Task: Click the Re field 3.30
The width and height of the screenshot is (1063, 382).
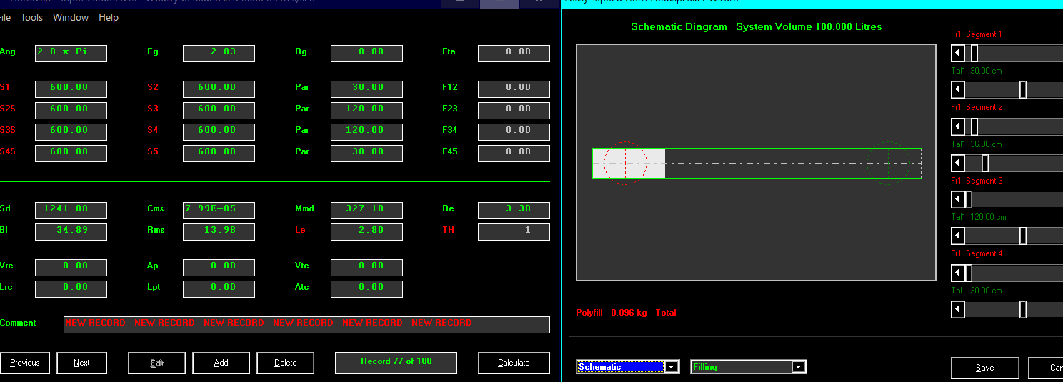Action: point(514,210)
